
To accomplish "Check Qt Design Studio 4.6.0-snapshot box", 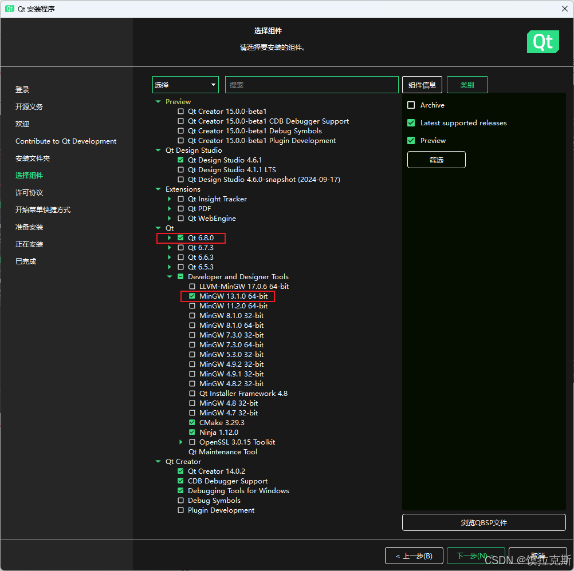I will pyautogui.click(x=180, y=180).
